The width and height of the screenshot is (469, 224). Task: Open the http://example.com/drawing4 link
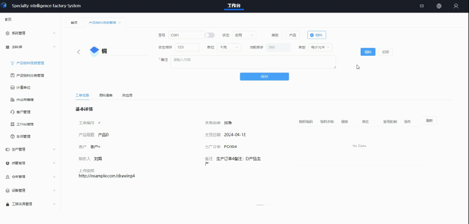coord(107,176)
